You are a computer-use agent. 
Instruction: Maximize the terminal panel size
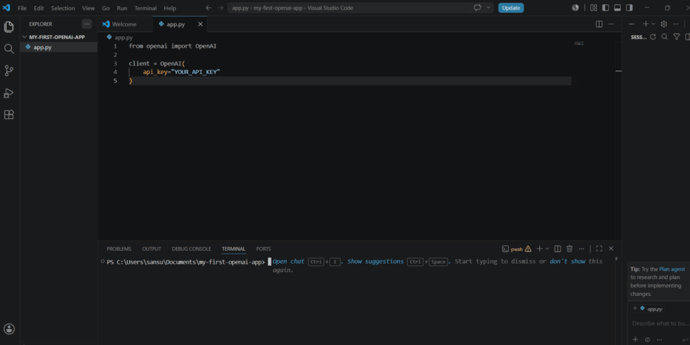pos(599,248)
